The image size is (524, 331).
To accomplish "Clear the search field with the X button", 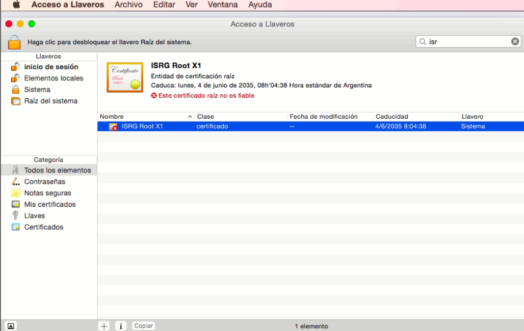I will point(515,41).
